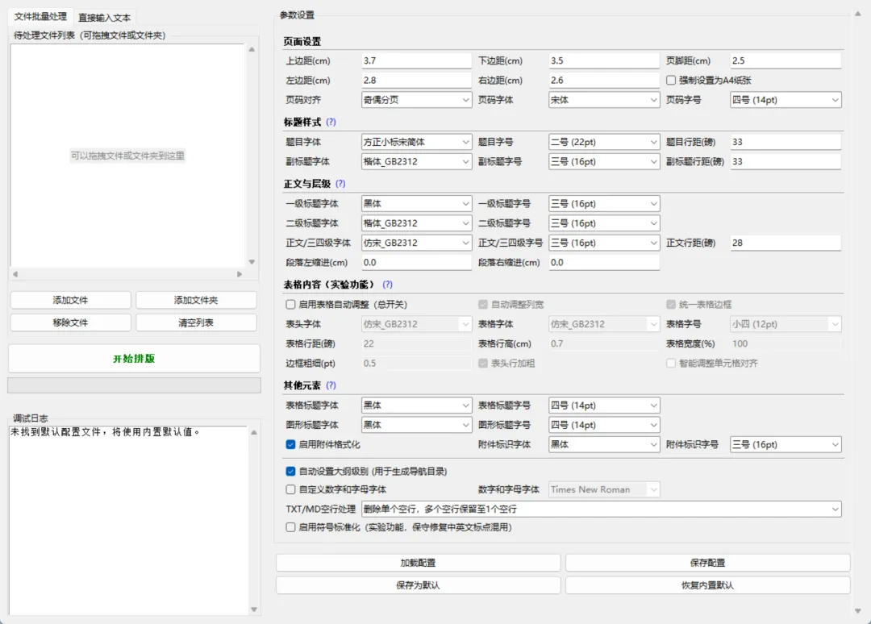Switch to 文件批量处理 tab
Image resolution: width=871 pixels, height=624 pixels.
40,17
